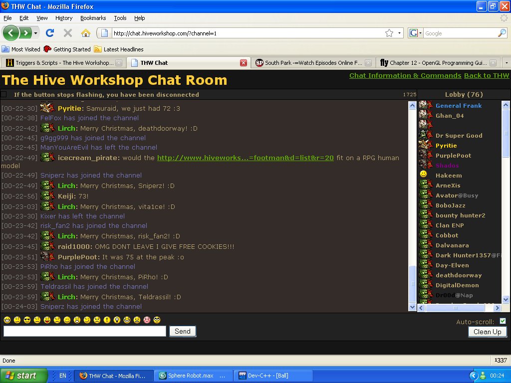The image size is (511, 383).
Task: Insert the rolling eyes smiley
Action: 157,320
